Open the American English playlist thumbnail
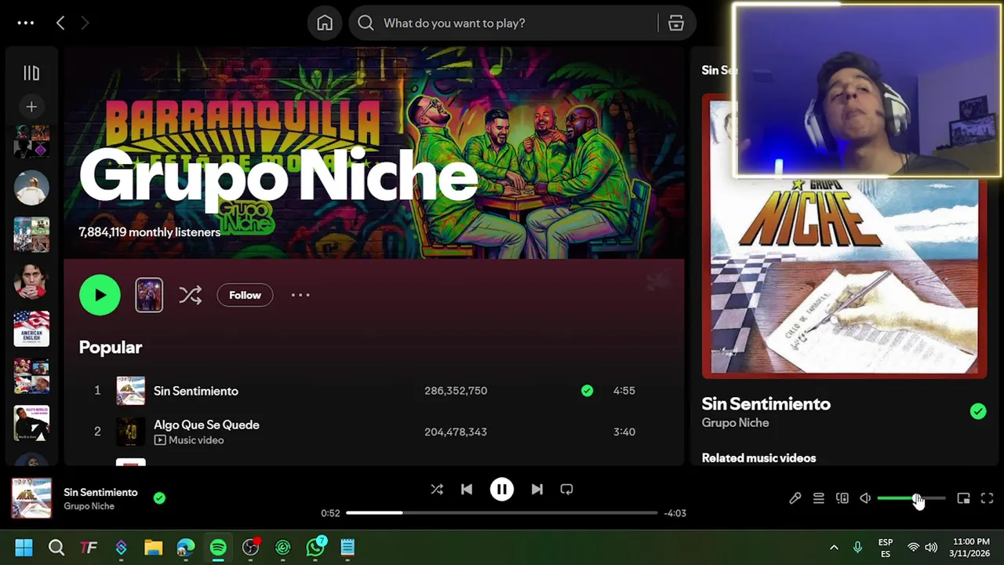1004x565 pixels. (31, 328)
